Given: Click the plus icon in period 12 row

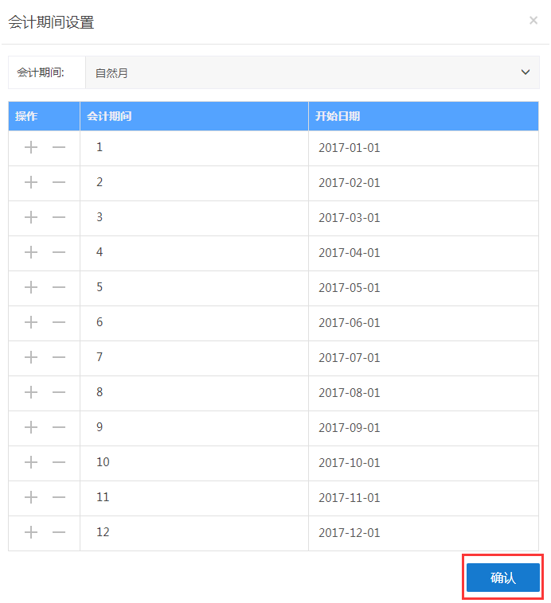Looking at the screenshot, I should tap(31, 532).
